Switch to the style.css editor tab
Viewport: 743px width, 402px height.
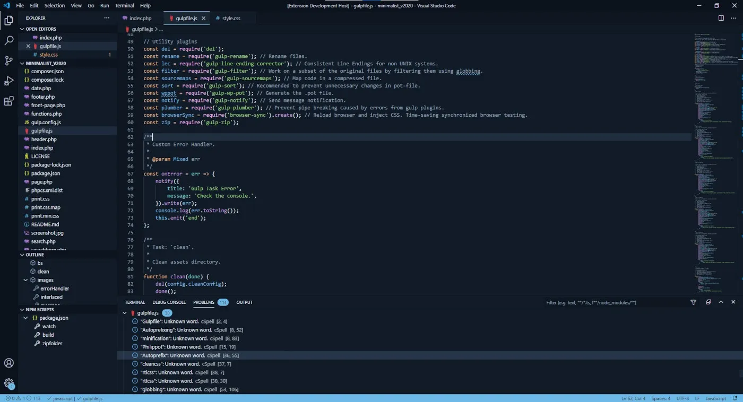[231, 18]
